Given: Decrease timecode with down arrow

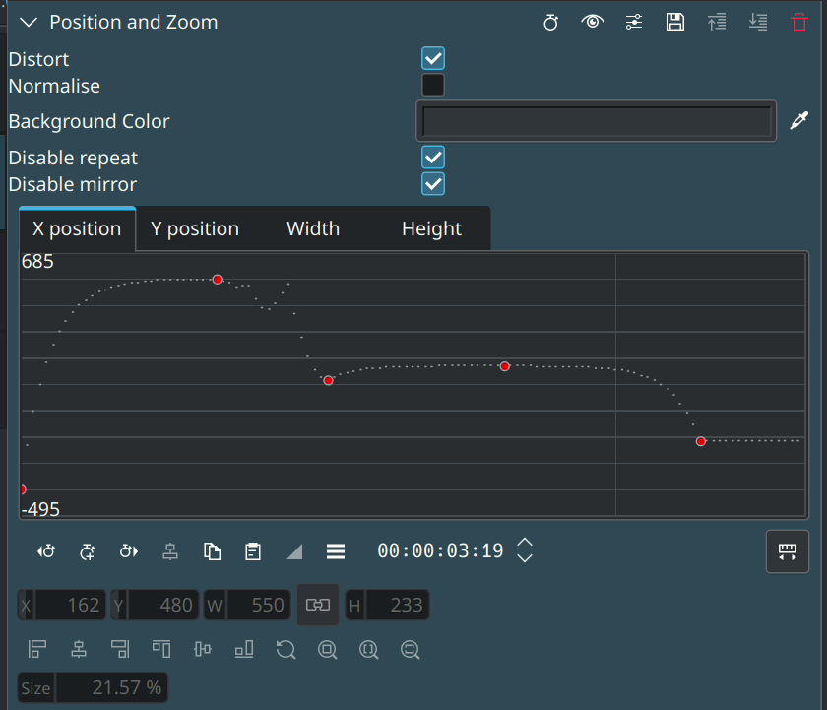Looking at the screenshot, I should (524, 558).
